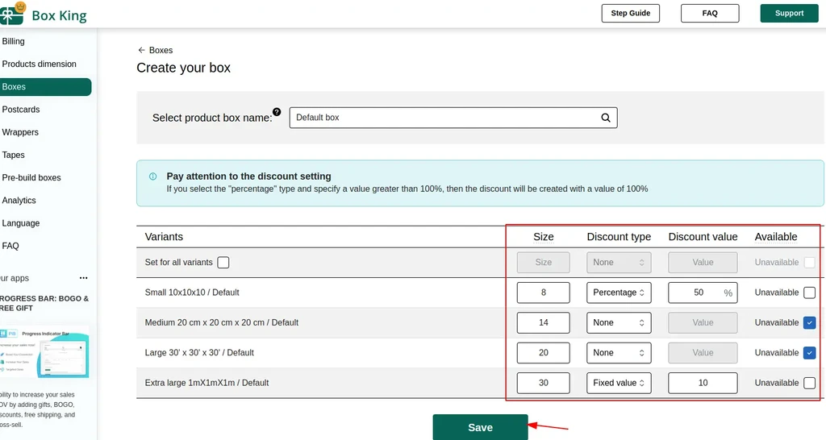
Task: Open FAQ in the sidebar
Action: pyautogui.click(x=10, y=246)
